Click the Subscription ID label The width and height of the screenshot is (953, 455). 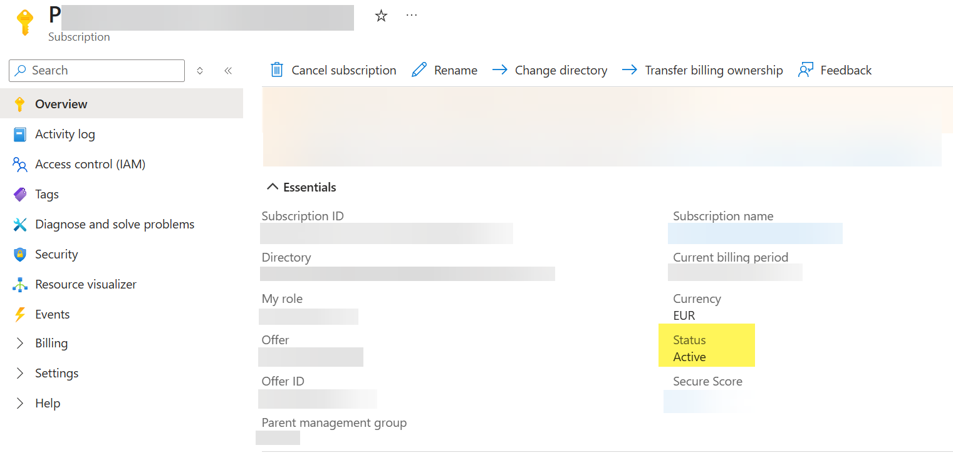click(303, 216)
